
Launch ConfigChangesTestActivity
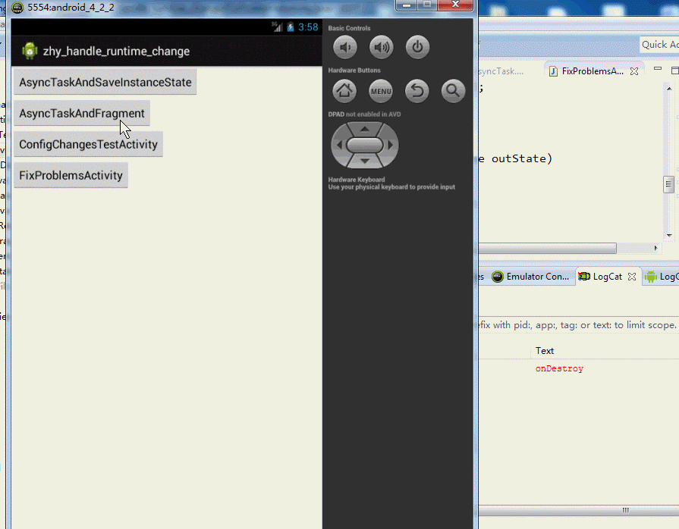pyautogui.click(x=88, y=144)
